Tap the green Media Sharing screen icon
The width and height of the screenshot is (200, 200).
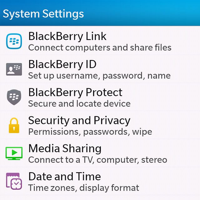pyautogui.click(x=14, y=153)
